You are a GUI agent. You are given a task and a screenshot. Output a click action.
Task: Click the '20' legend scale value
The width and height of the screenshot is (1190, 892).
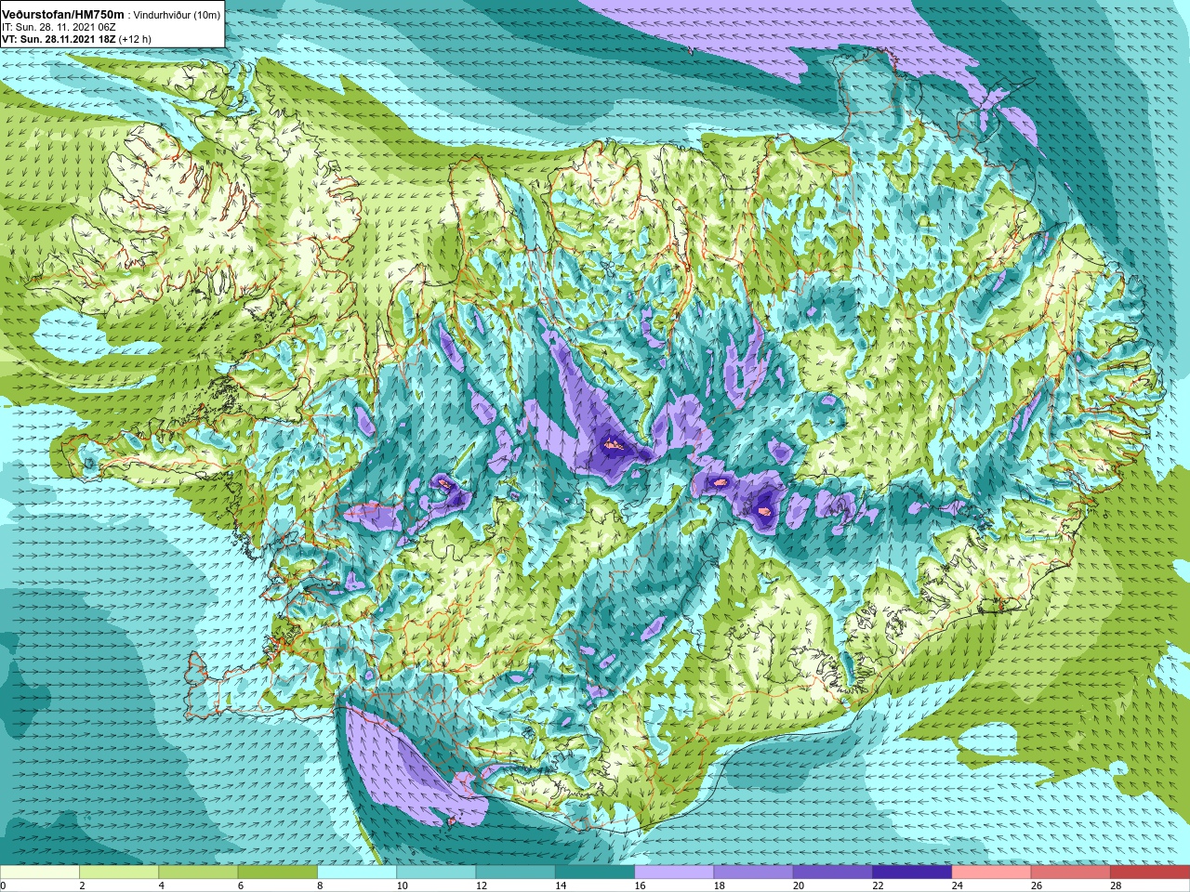(x=799, y=885)
